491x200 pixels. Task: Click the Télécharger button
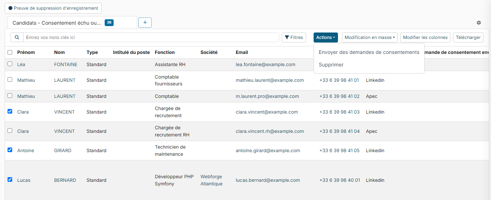(x=468, y=37)
